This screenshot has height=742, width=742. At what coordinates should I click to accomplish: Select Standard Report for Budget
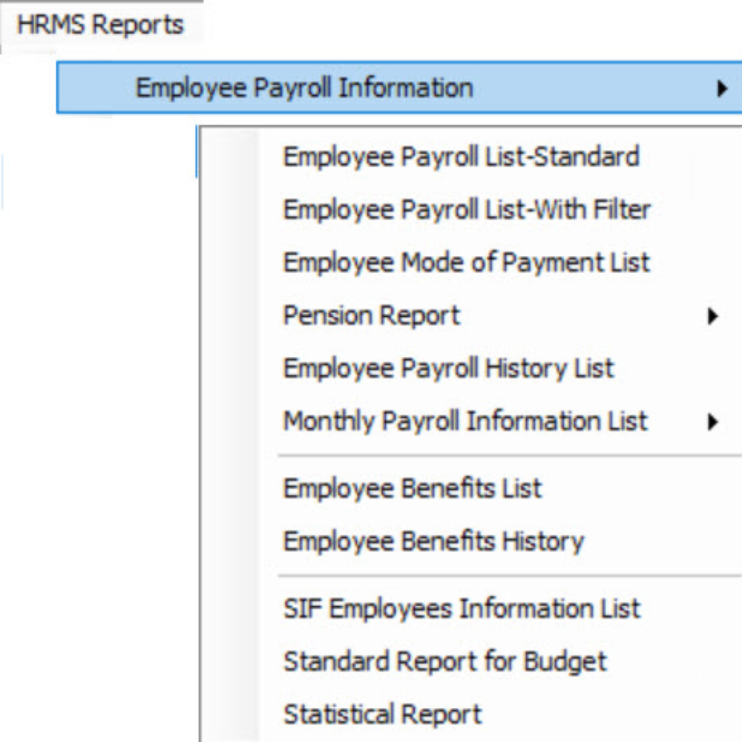click(x=445, y=661)
